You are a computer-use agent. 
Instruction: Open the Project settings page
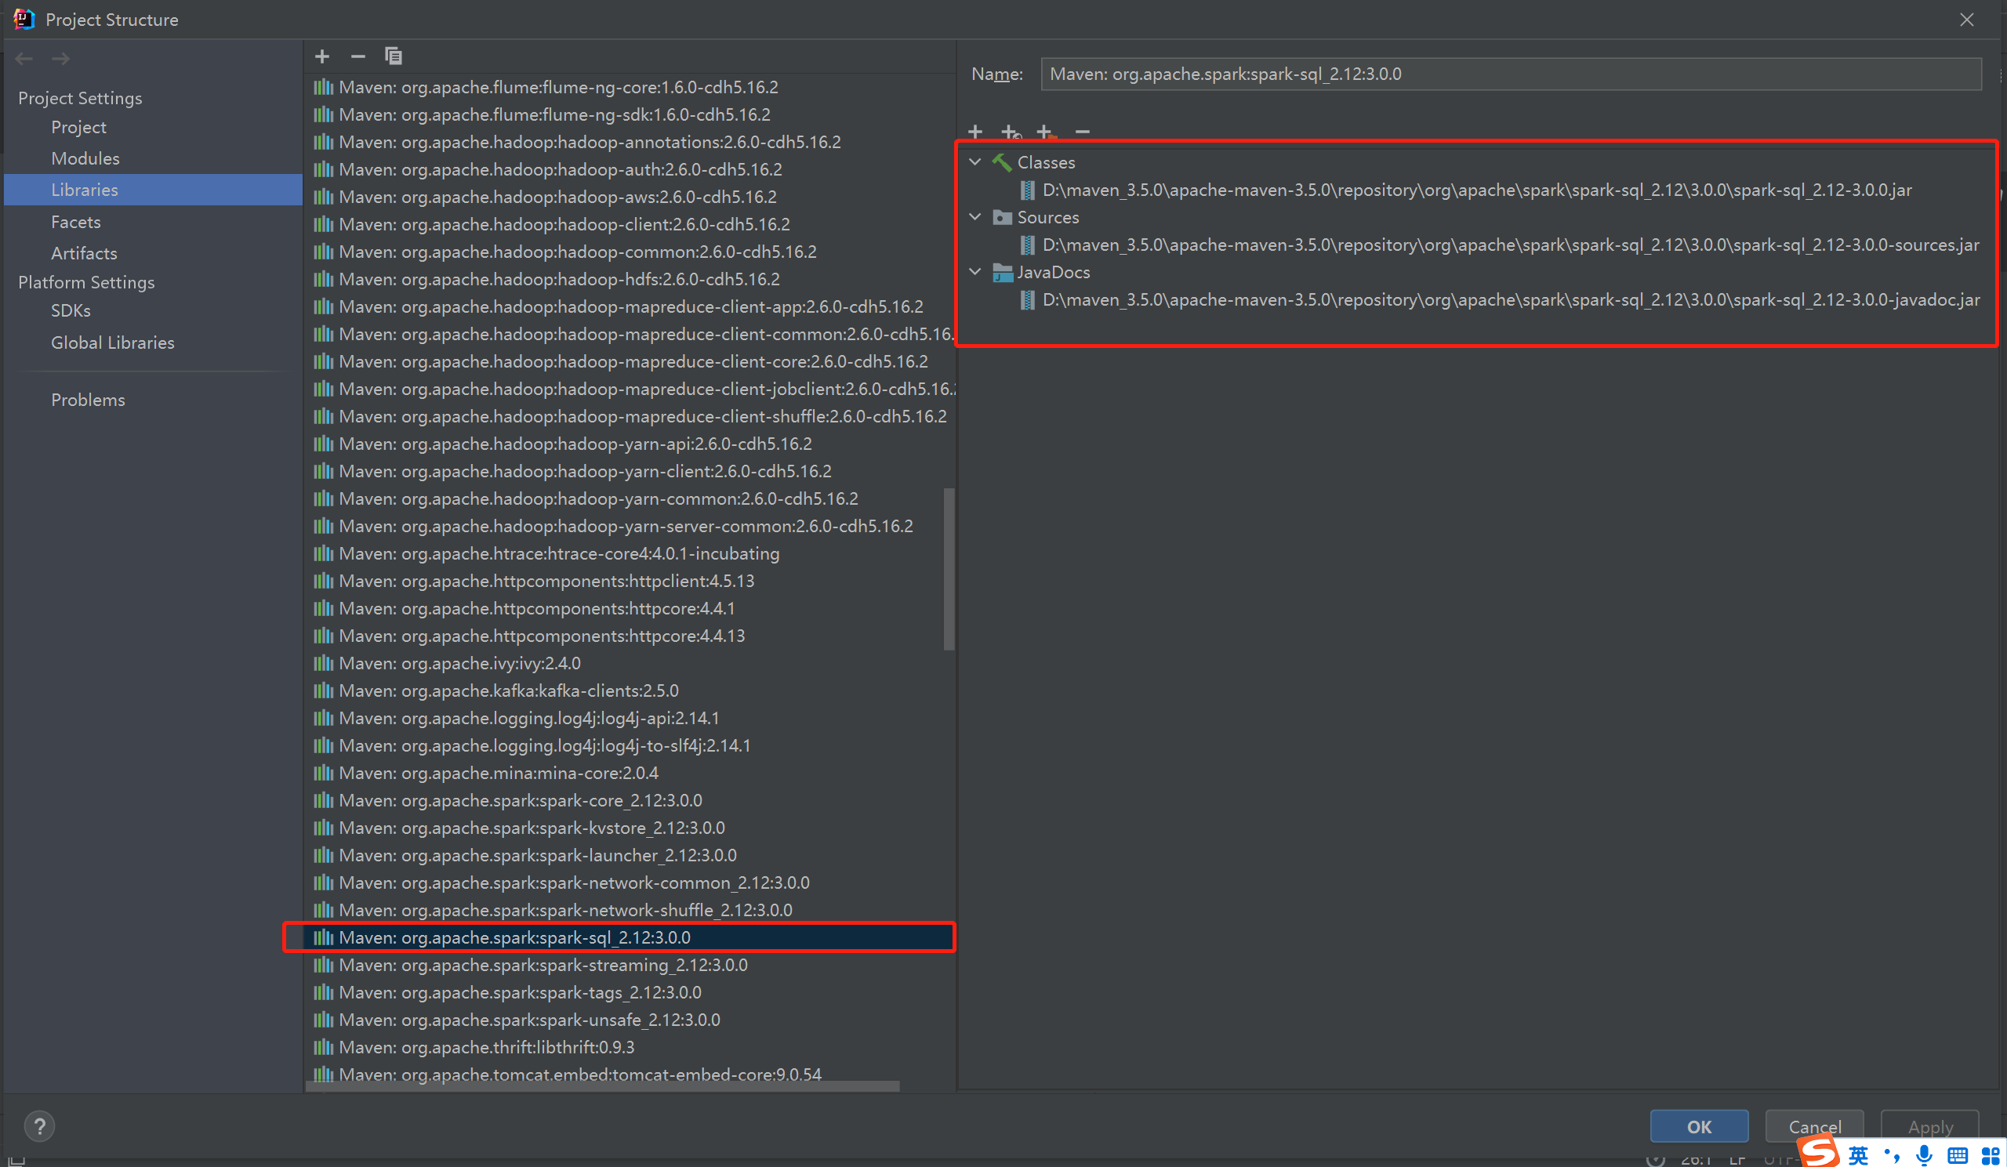[x=79, y=128]
